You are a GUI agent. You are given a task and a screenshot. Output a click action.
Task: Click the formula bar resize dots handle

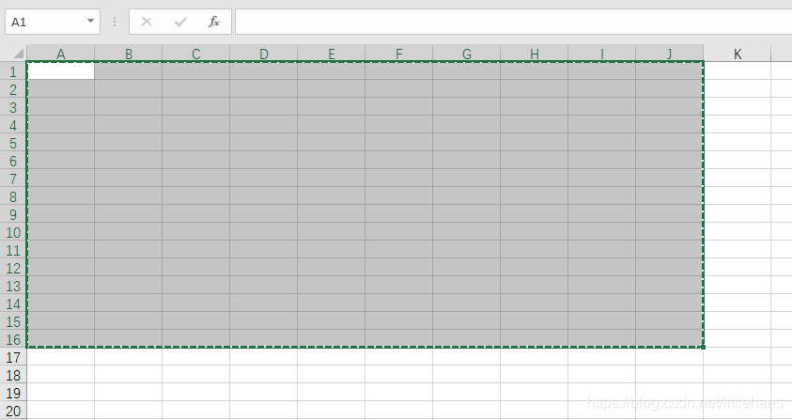pos(115,22)
